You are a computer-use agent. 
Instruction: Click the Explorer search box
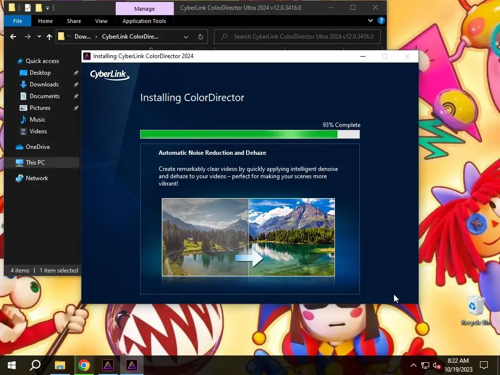coord(297,37)
